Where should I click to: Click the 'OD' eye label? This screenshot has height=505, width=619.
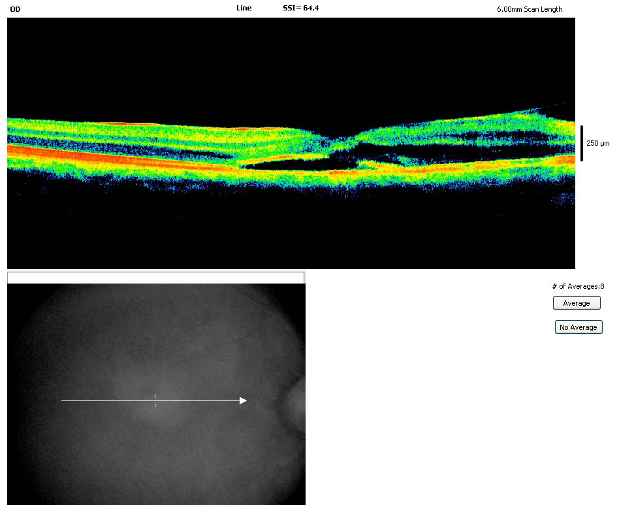pos(15,9)
